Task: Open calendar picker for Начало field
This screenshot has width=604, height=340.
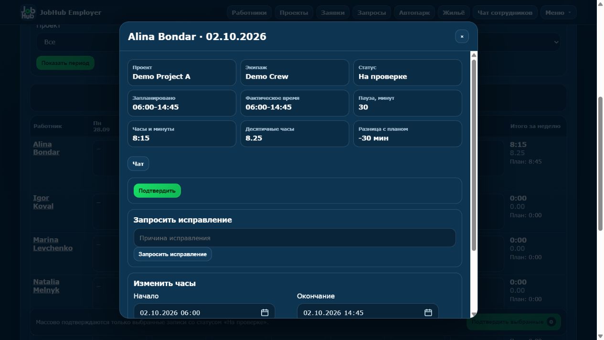Action: click(x=265, y=313)
